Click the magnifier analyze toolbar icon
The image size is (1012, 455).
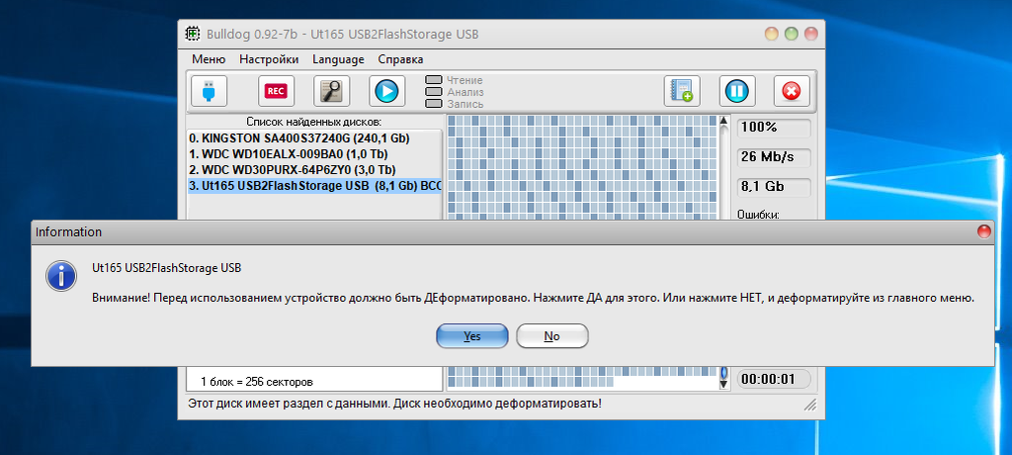point(332,91)
